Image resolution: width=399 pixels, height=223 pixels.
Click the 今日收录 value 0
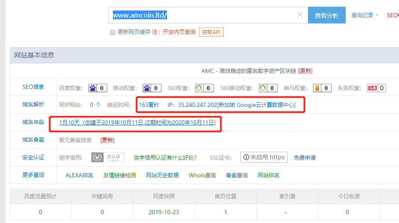347,212
